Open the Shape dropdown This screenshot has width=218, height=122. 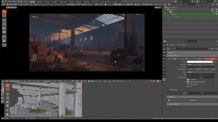click(201, 72)
